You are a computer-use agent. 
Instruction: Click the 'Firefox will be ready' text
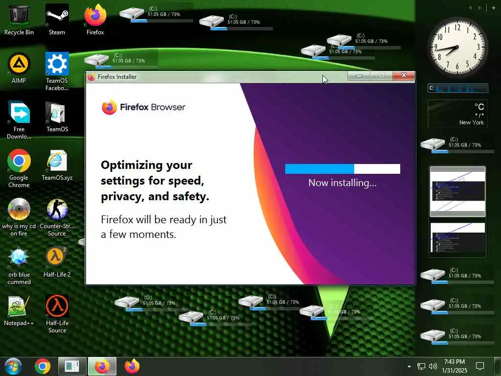click(x=163, y=227)
